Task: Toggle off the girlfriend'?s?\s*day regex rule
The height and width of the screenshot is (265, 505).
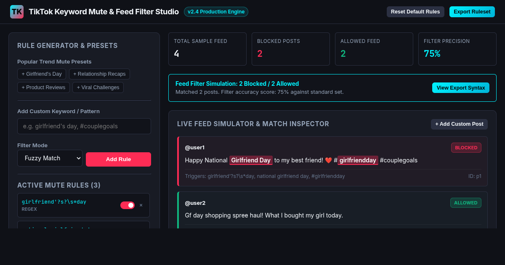Action: click(x=128, y=205)
